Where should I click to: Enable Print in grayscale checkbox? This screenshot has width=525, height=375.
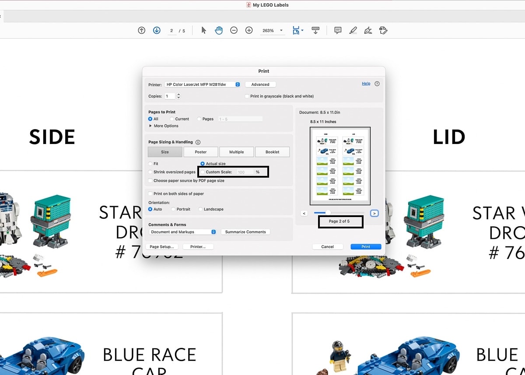pyautogui.click(x=247, y=96)
